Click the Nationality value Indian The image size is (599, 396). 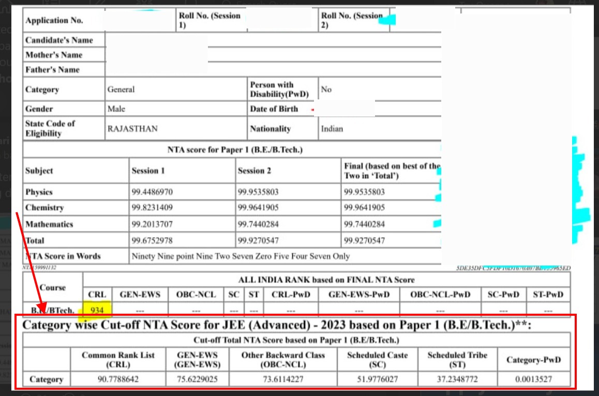(x=332, y=128)
